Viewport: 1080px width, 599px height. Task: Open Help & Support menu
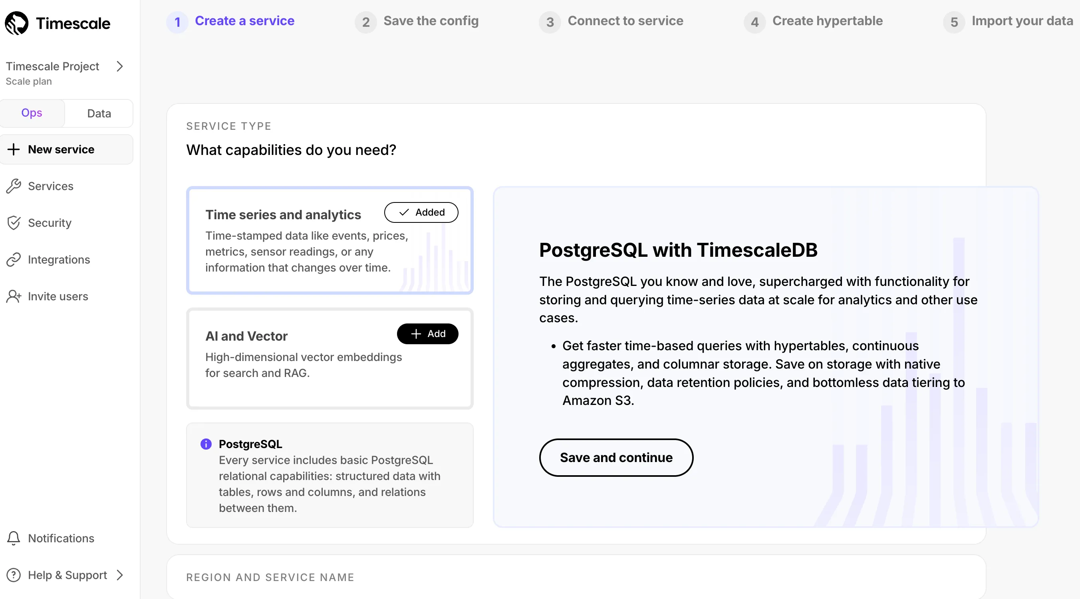(67, 575)
